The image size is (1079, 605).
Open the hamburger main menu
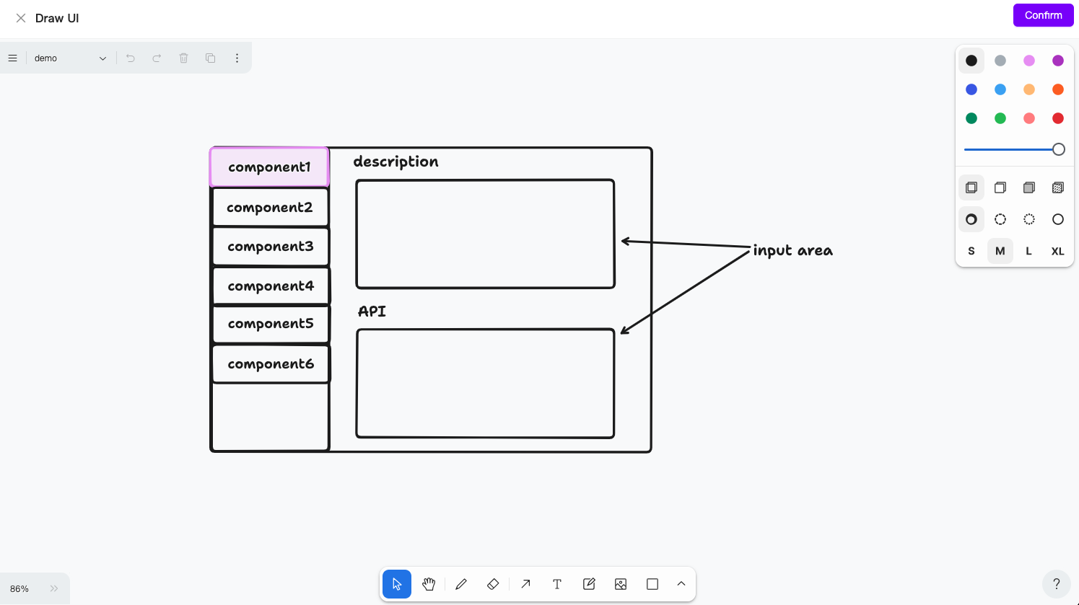point(13,58)
